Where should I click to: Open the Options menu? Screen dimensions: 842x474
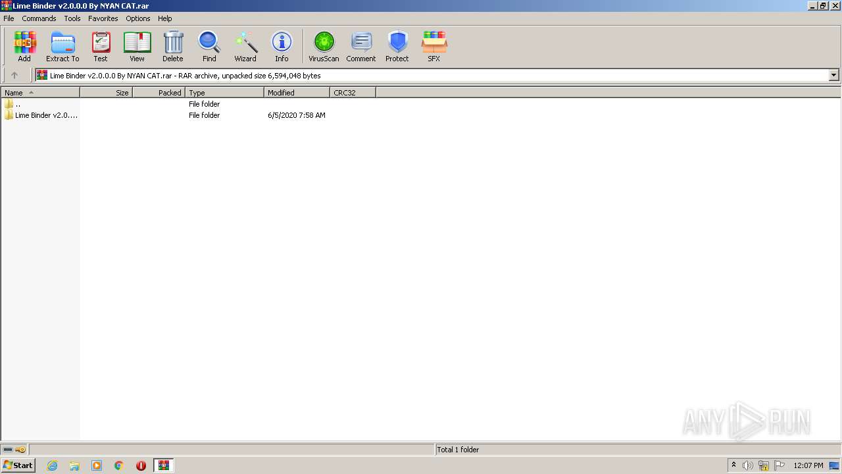[138, 18]
